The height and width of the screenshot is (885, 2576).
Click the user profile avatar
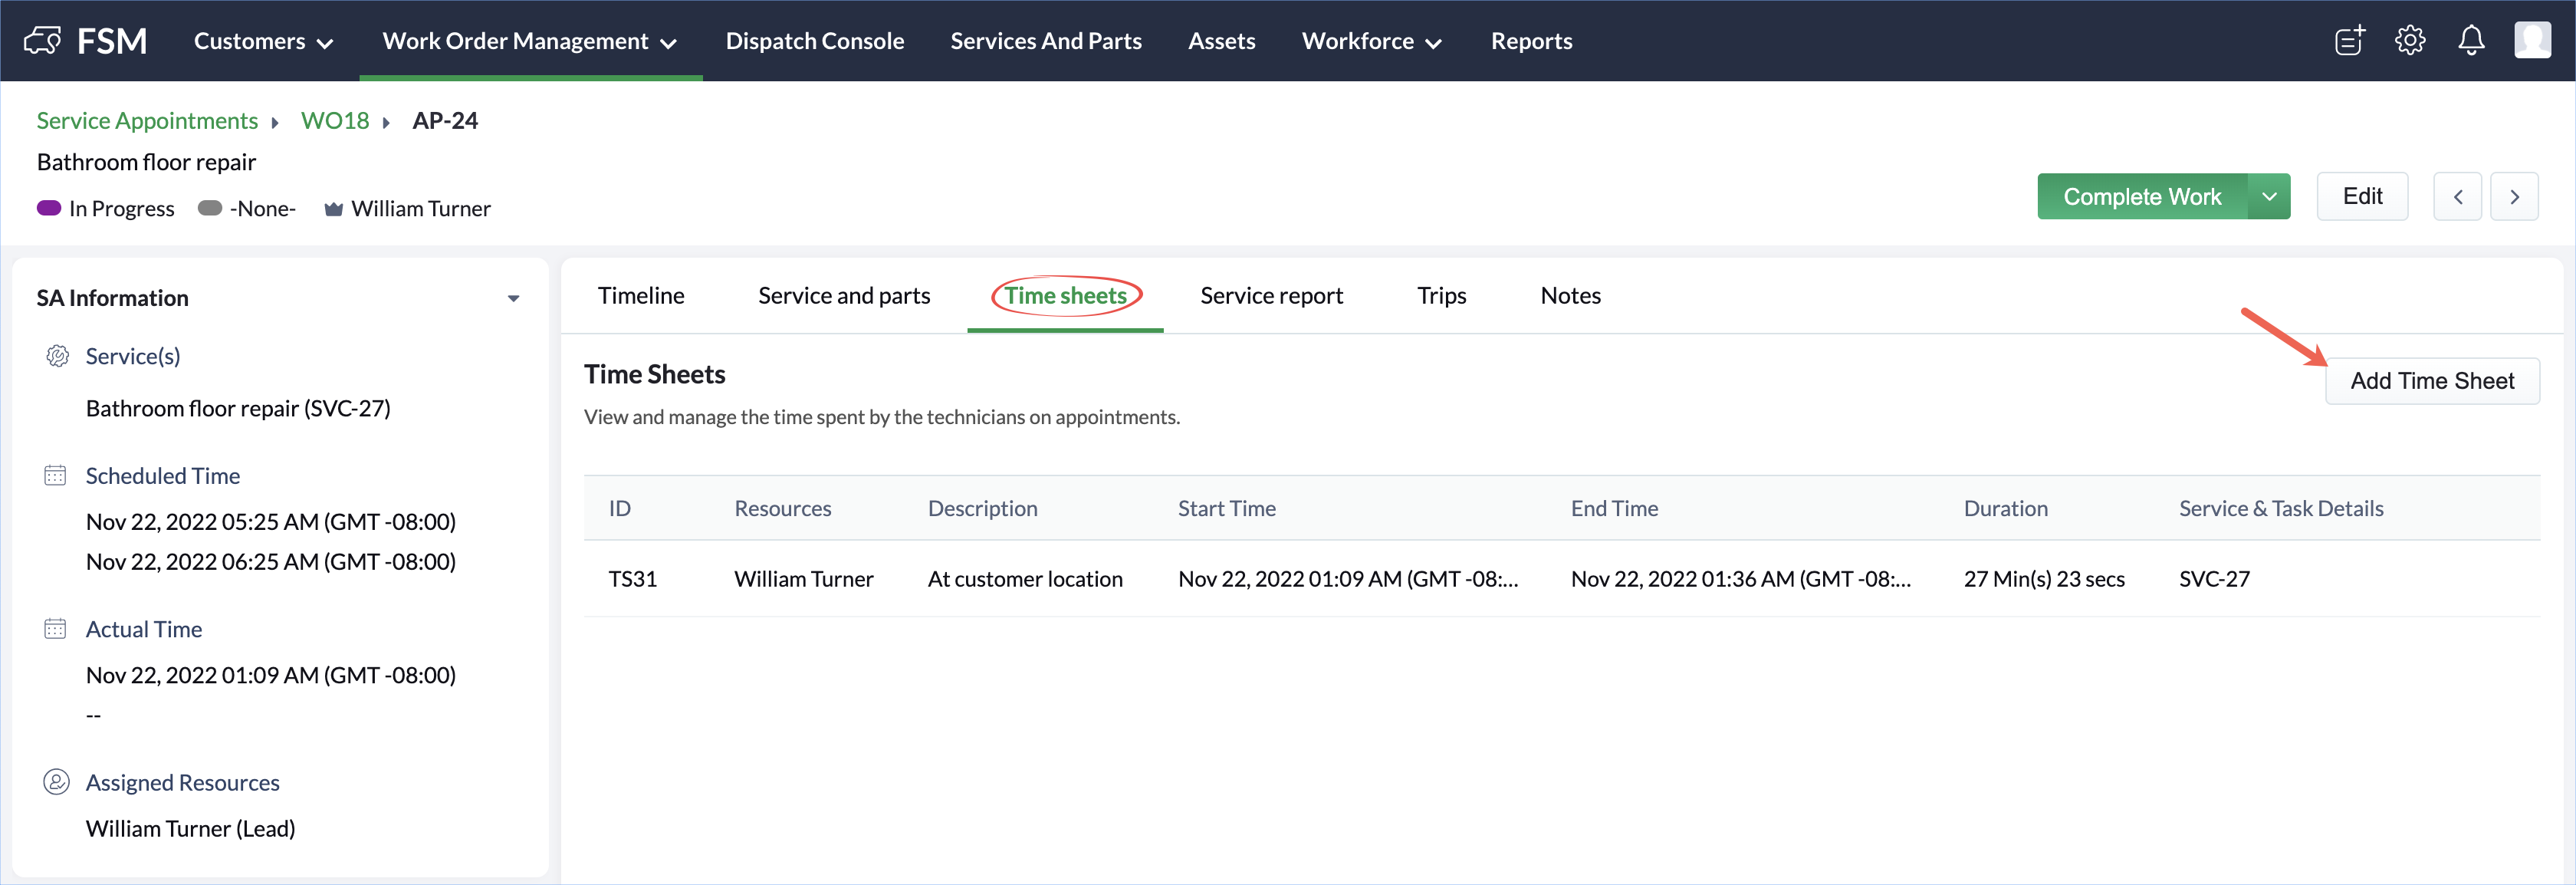tap(2532, 41)
